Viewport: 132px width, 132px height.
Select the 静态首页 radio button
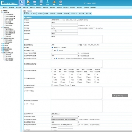click(53, 48)
